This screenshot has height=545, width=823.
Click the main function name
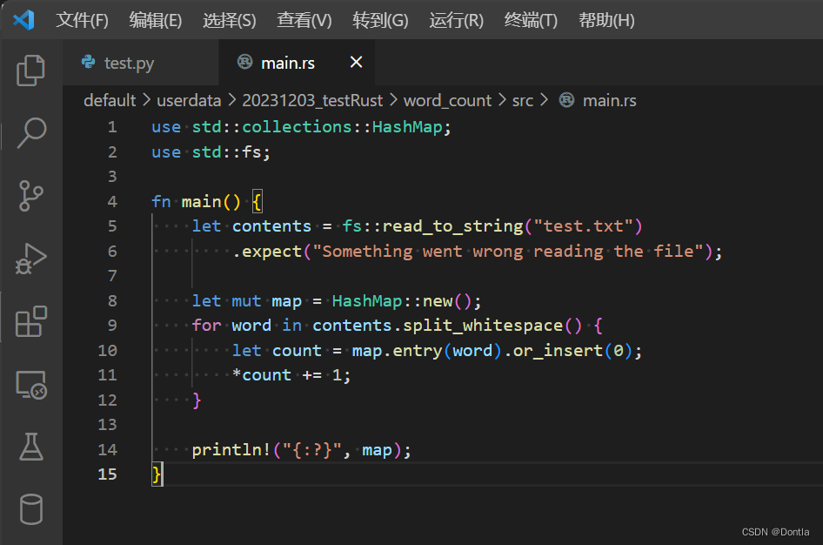(x=201, y=202)
